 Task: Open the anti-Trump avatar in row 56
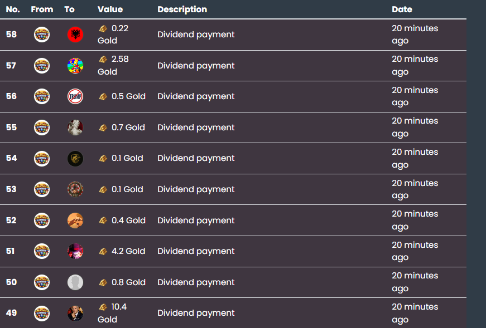[x=75, y=96]
